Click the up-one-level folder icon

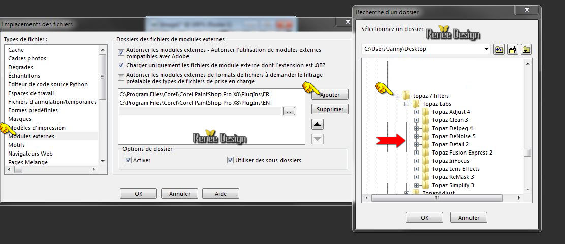[499, 50]
